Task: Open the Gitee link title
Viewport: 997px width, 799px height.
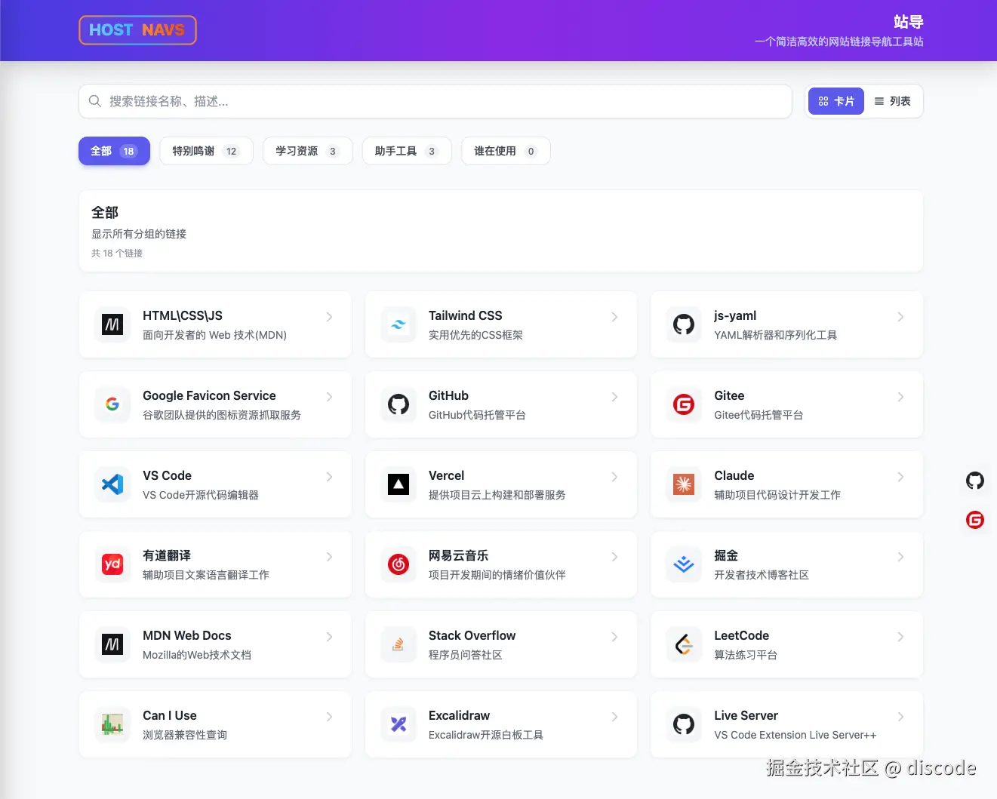Action: (x=729, y=395)
